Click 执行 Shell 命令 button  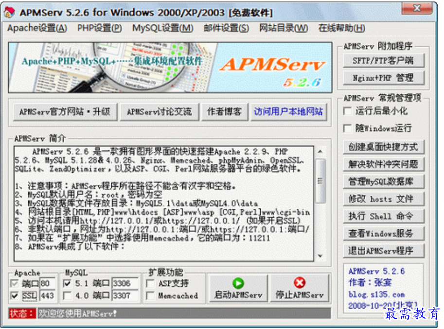(x=383, y=216)
